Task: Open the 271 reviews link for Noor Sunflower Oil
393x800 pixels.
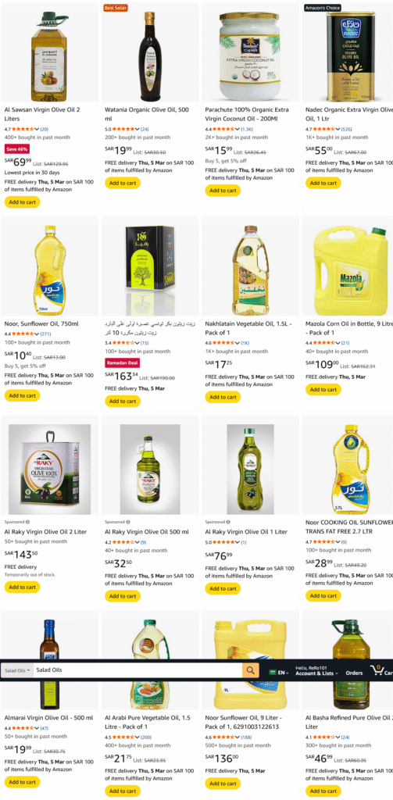Action: coord(46,334)
